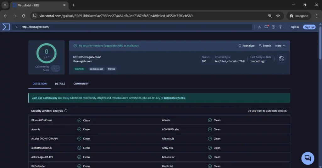
Task: Toggle the Community Score vote control
Action: (x=56, y=68)
